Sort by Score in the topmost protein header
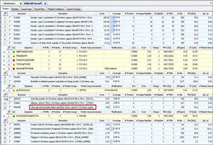The image size is (213, 145). (x=103, y=14)
